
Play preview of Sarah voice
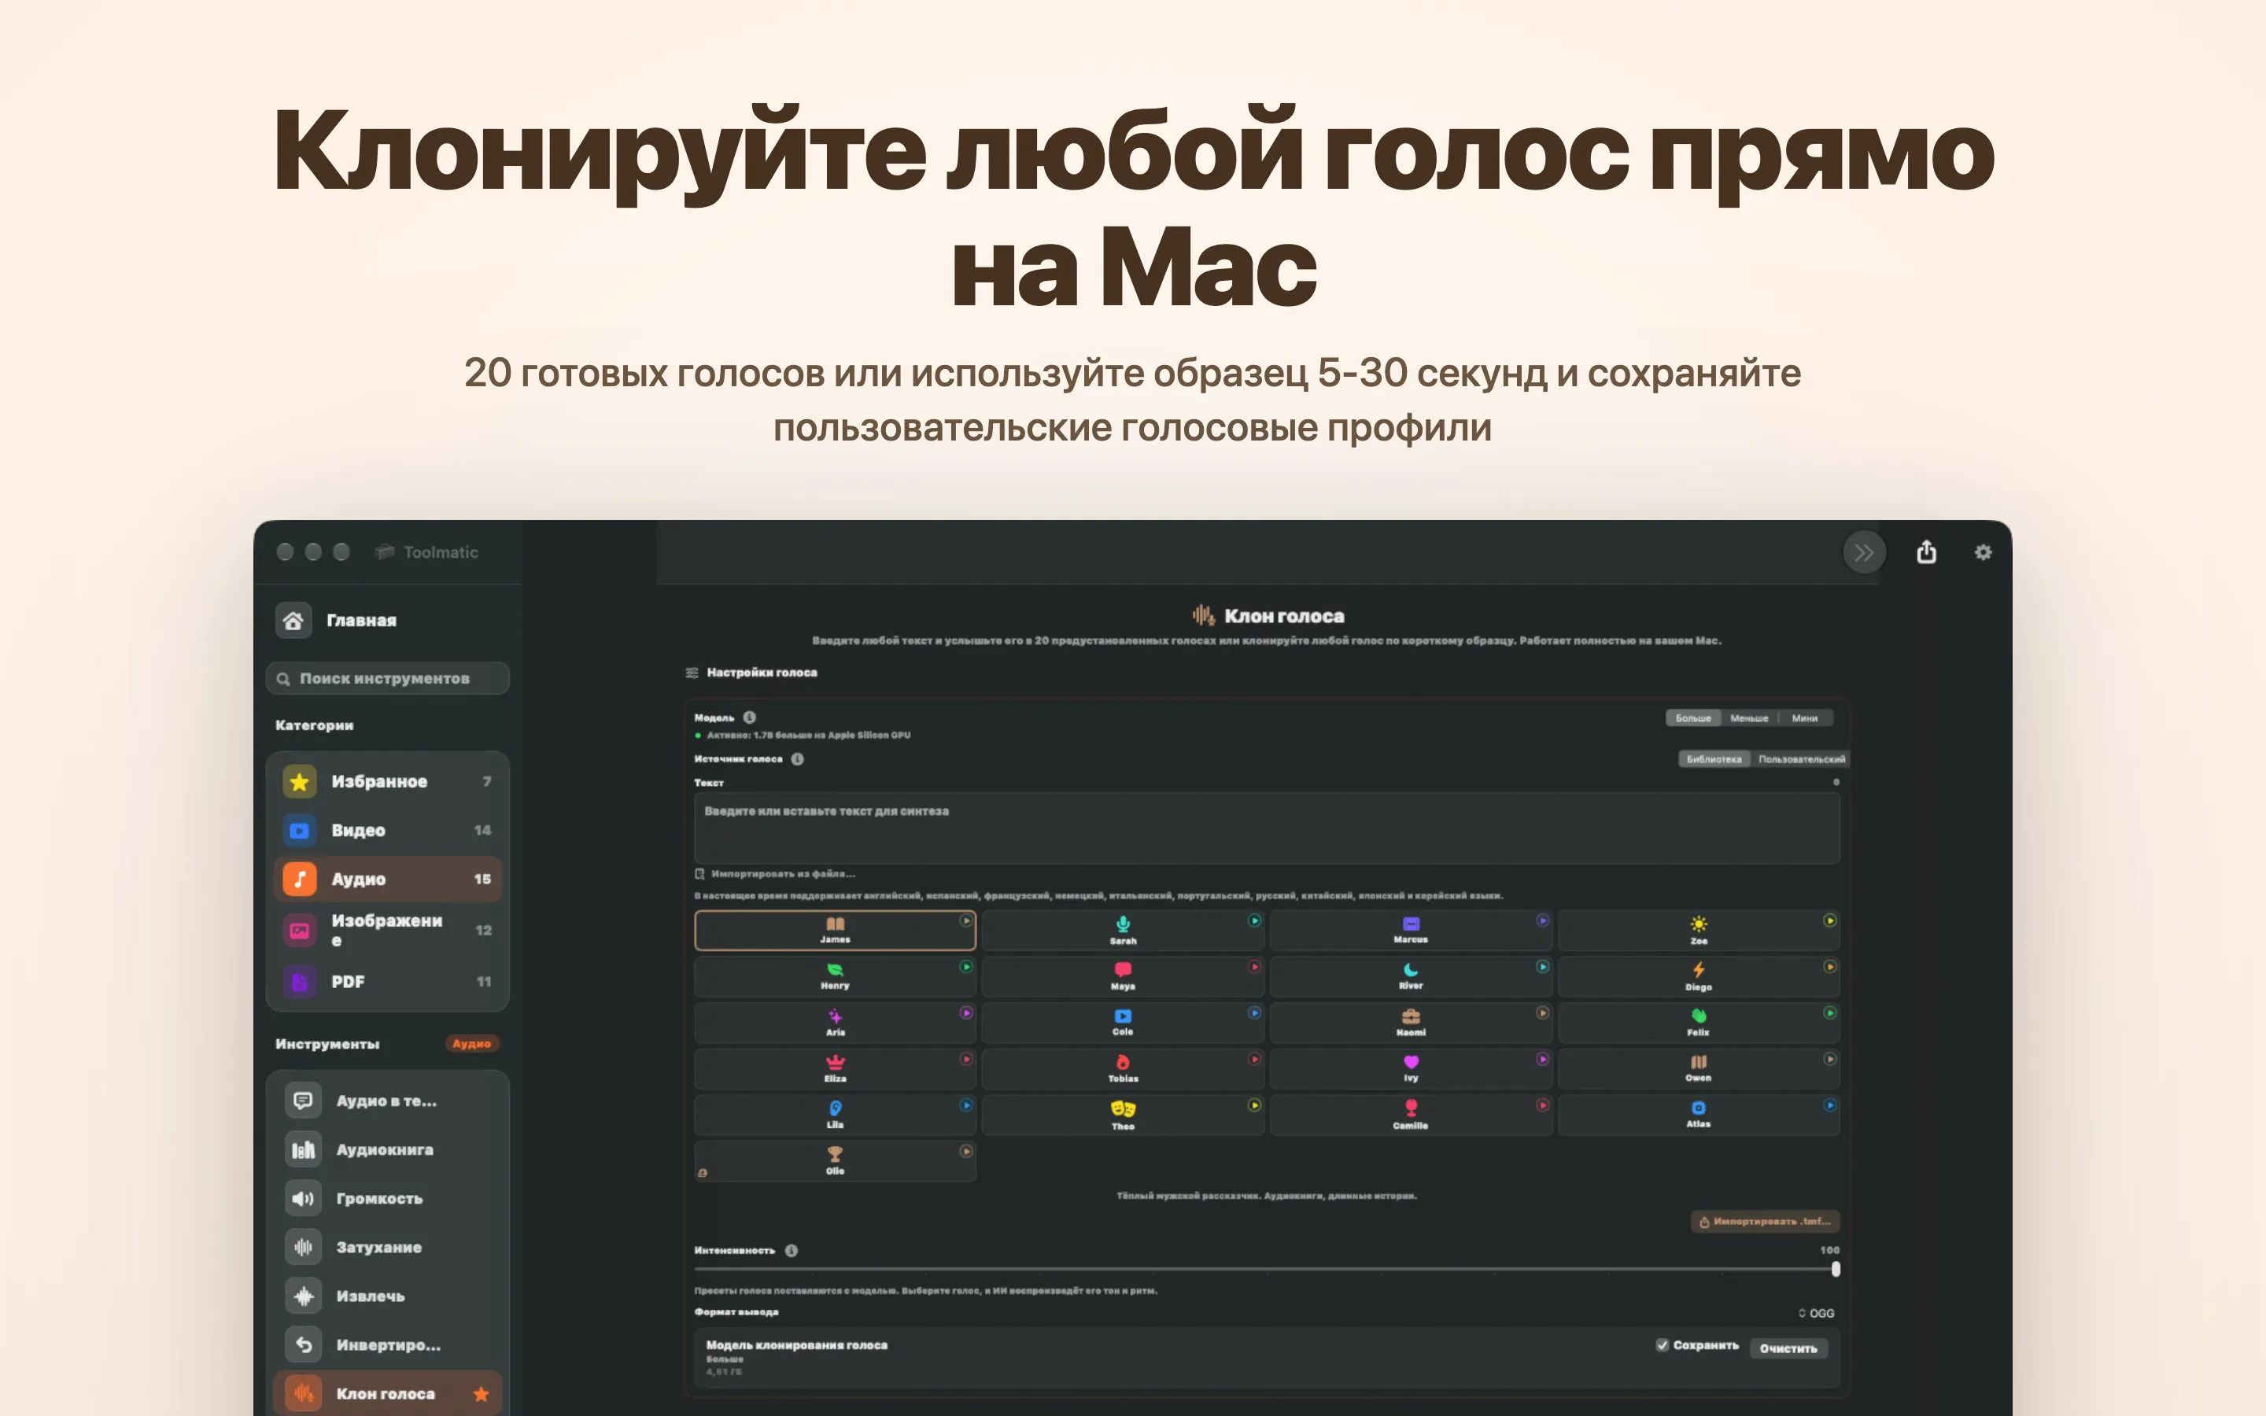(x=1254, y=920)
